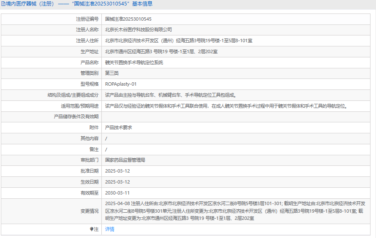This screenshot has height=238, width=376.
Task: Click the 注册人住所 row label
Action: coord(87,41)
